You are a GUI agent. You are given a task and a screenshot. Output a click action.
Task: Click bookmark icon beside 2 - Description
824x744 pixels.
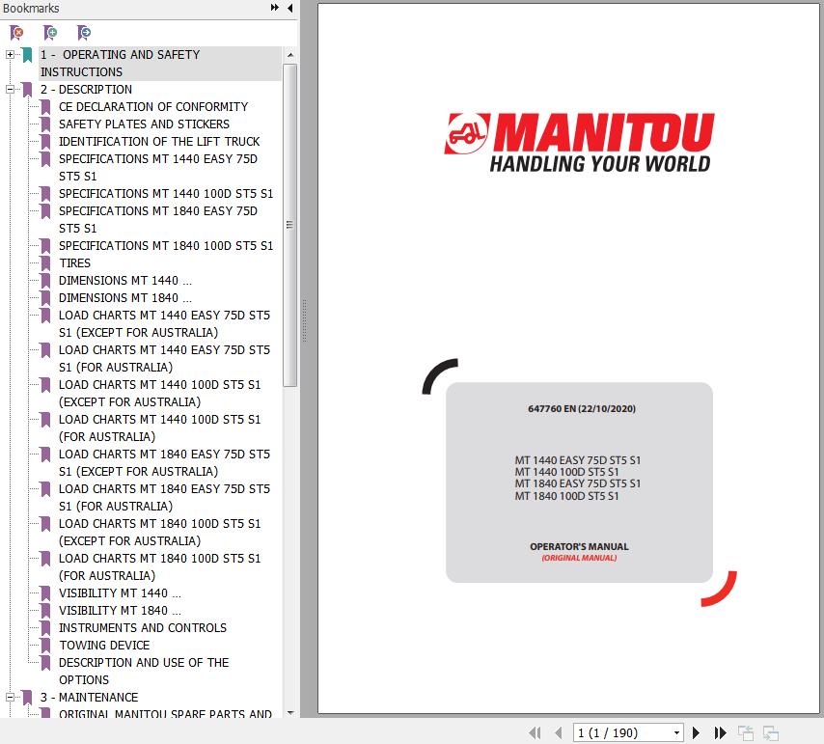pos(27,90)
